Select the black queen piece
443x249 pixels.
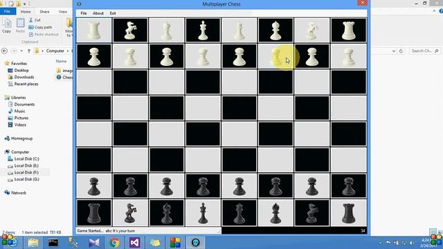(x=239, y=213)
